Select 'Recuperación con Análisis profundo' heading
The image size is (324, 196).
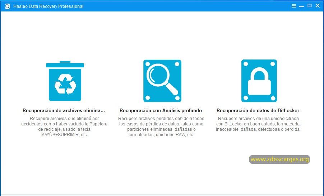pos(161,110)
